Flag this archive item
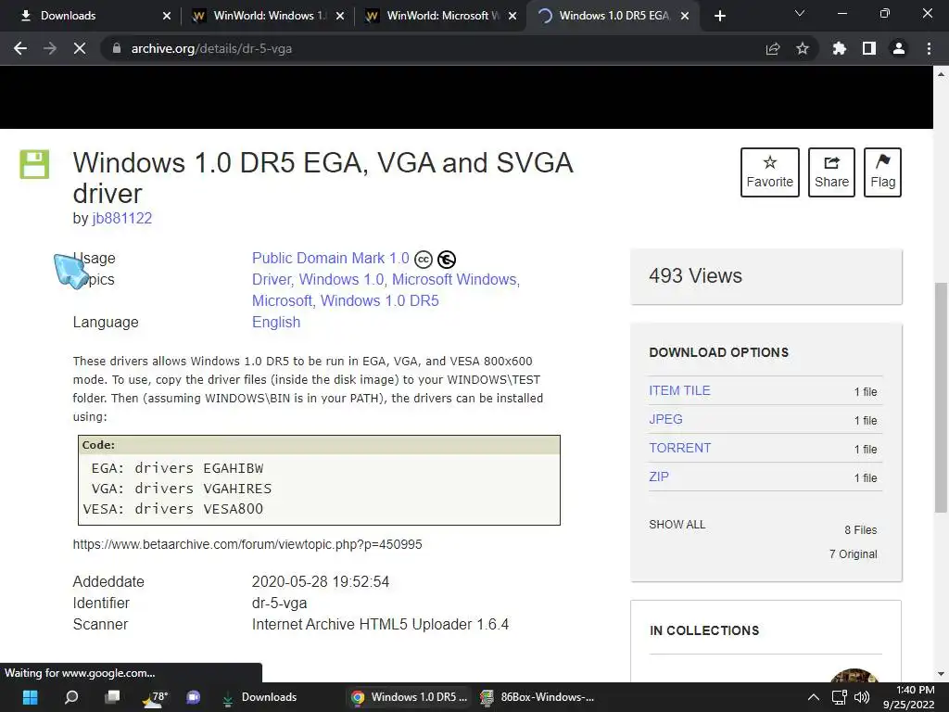949x712 pixels. (882, 172)
